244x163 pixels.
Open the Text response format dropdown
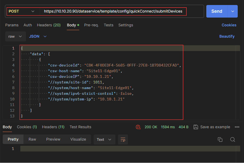(104, 140)
